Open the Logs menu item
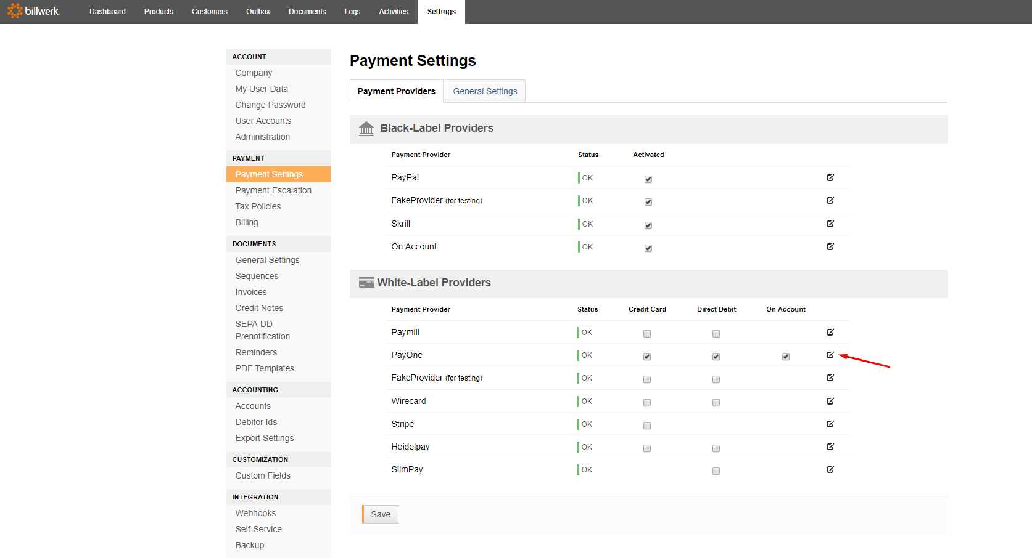The width and height of the screenshot is (1032, 558). click(352, 12)
